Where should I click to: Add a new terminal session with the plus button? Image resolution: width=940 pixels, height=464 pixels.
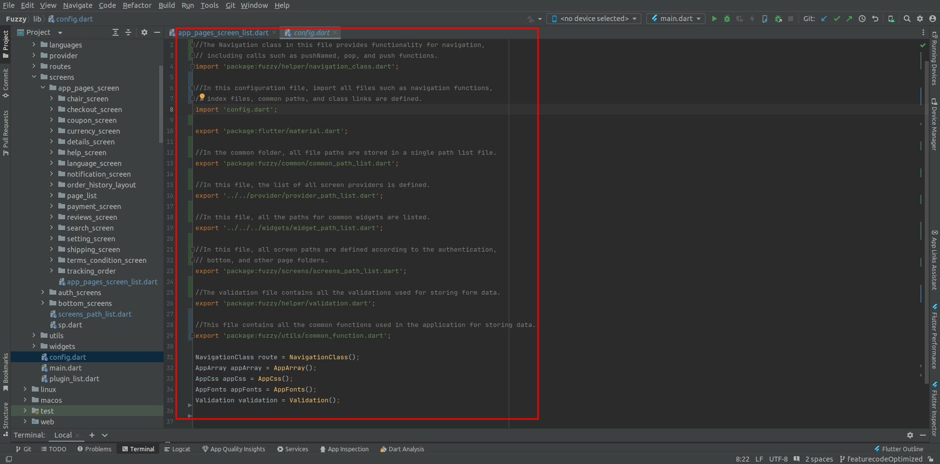pos(92,435)
